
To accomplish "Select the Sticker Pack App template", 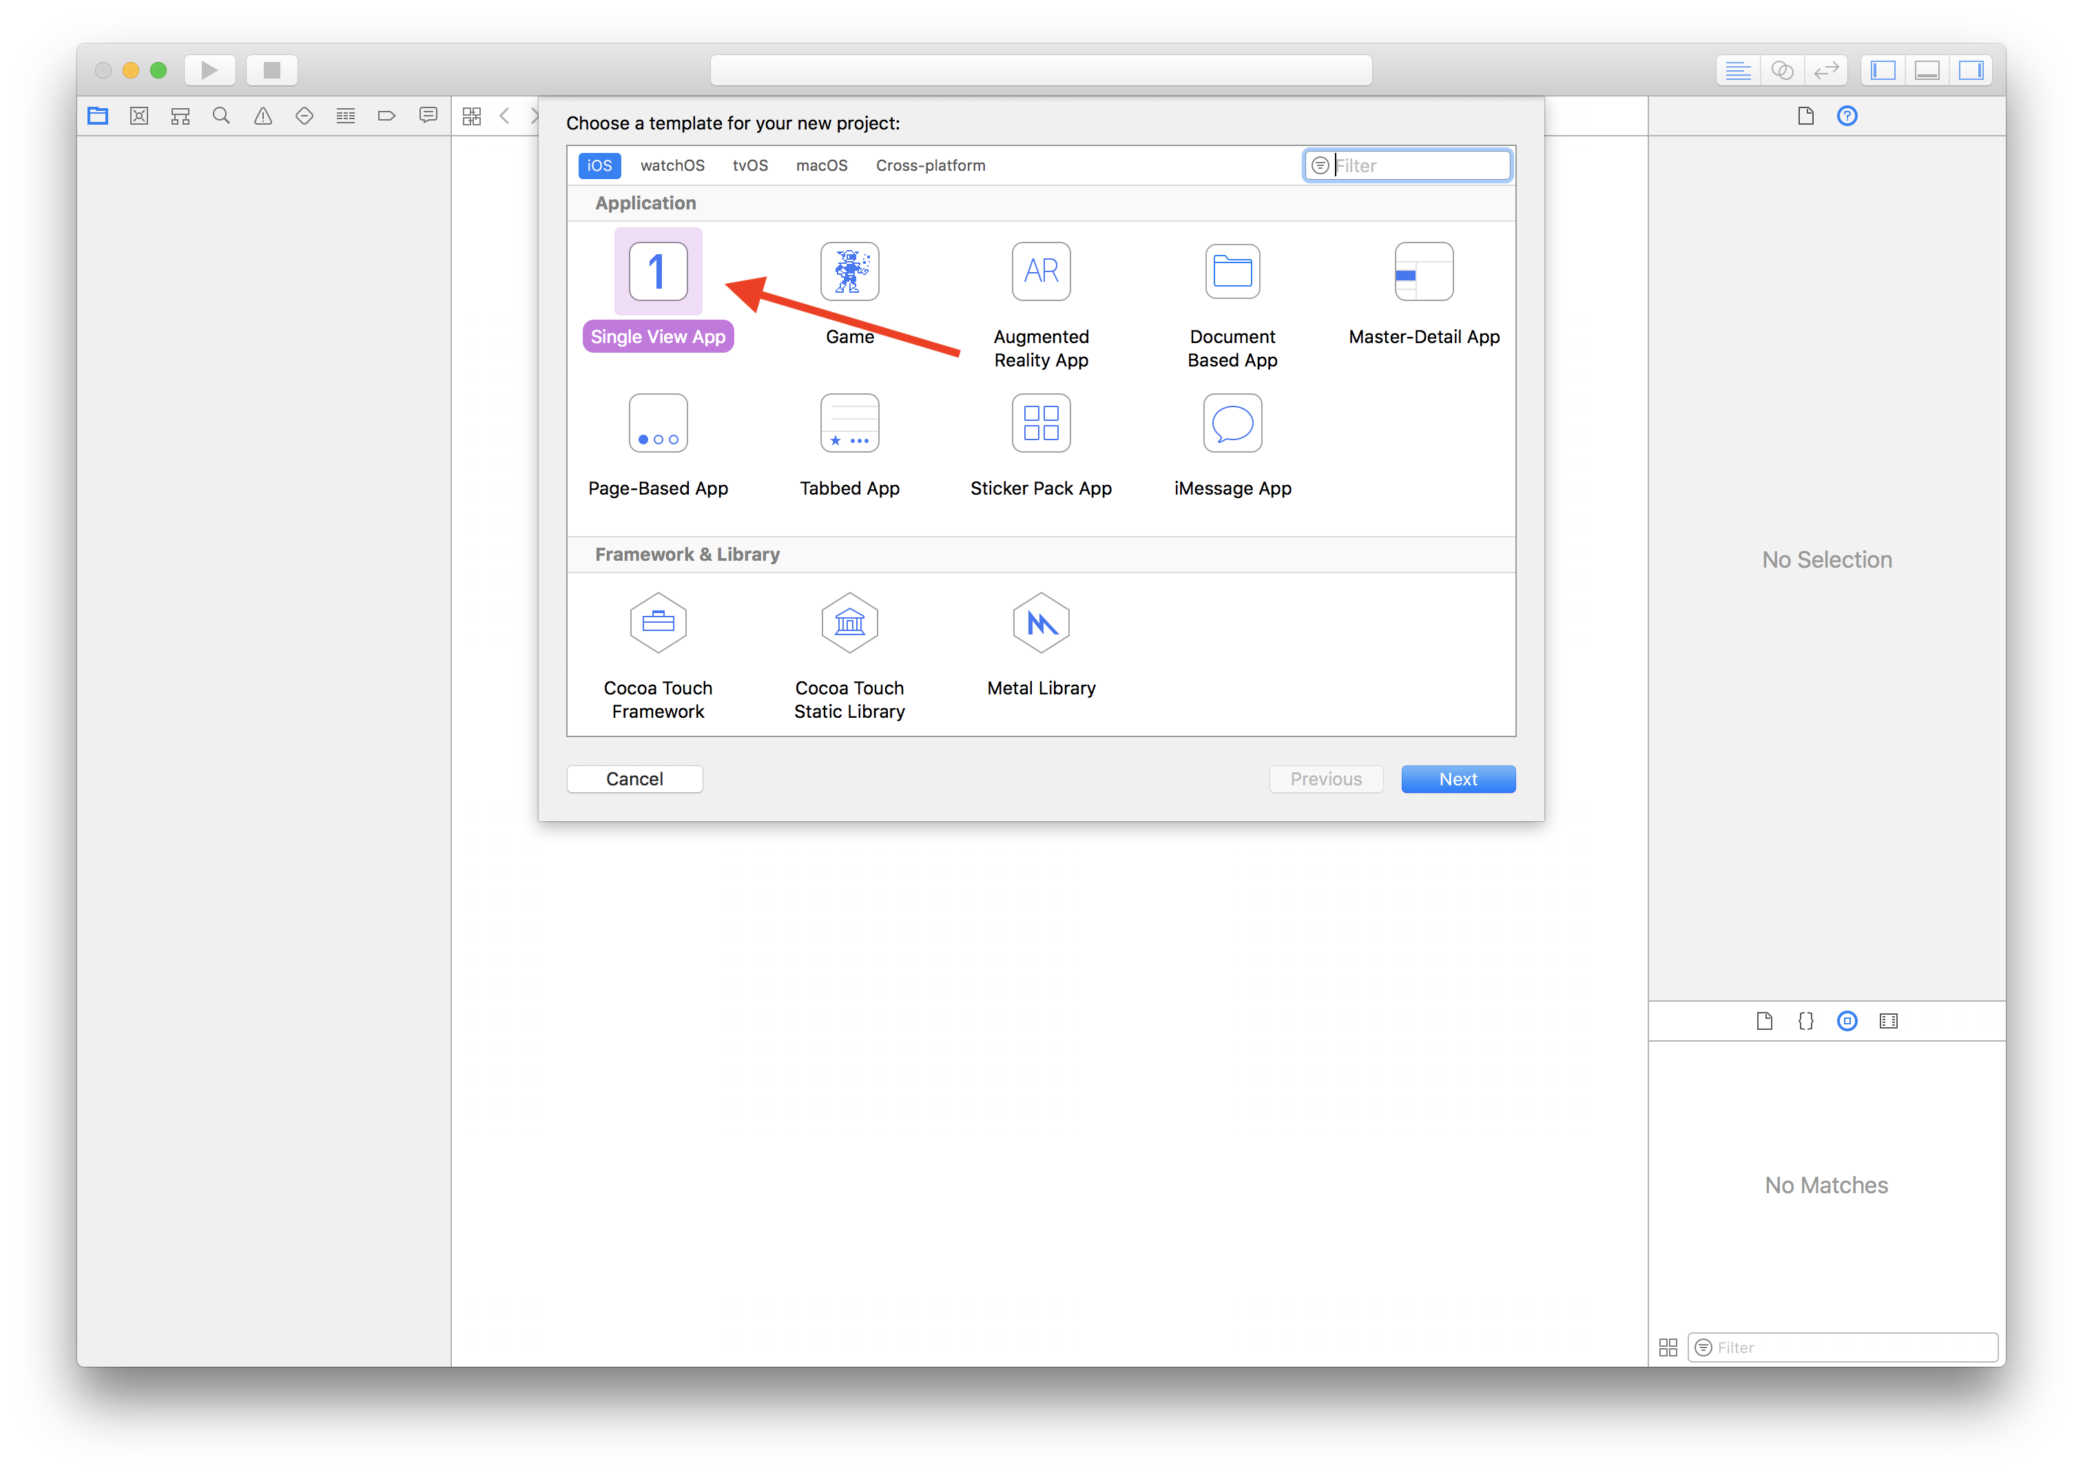I will pos(1041,423).
